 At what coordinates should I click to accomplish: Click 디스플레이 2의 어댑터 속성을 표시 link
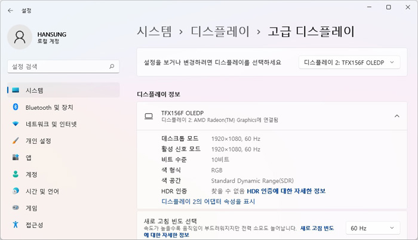[208, 201]
